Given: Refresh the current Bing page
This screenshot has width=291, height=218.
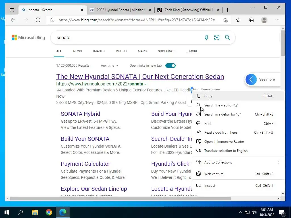Looking at the screenshot, I should coord(38,20).
